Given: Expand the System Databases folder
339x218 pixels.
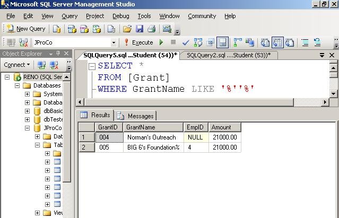Looking at the screenshot, I should [x=27, y=94].
